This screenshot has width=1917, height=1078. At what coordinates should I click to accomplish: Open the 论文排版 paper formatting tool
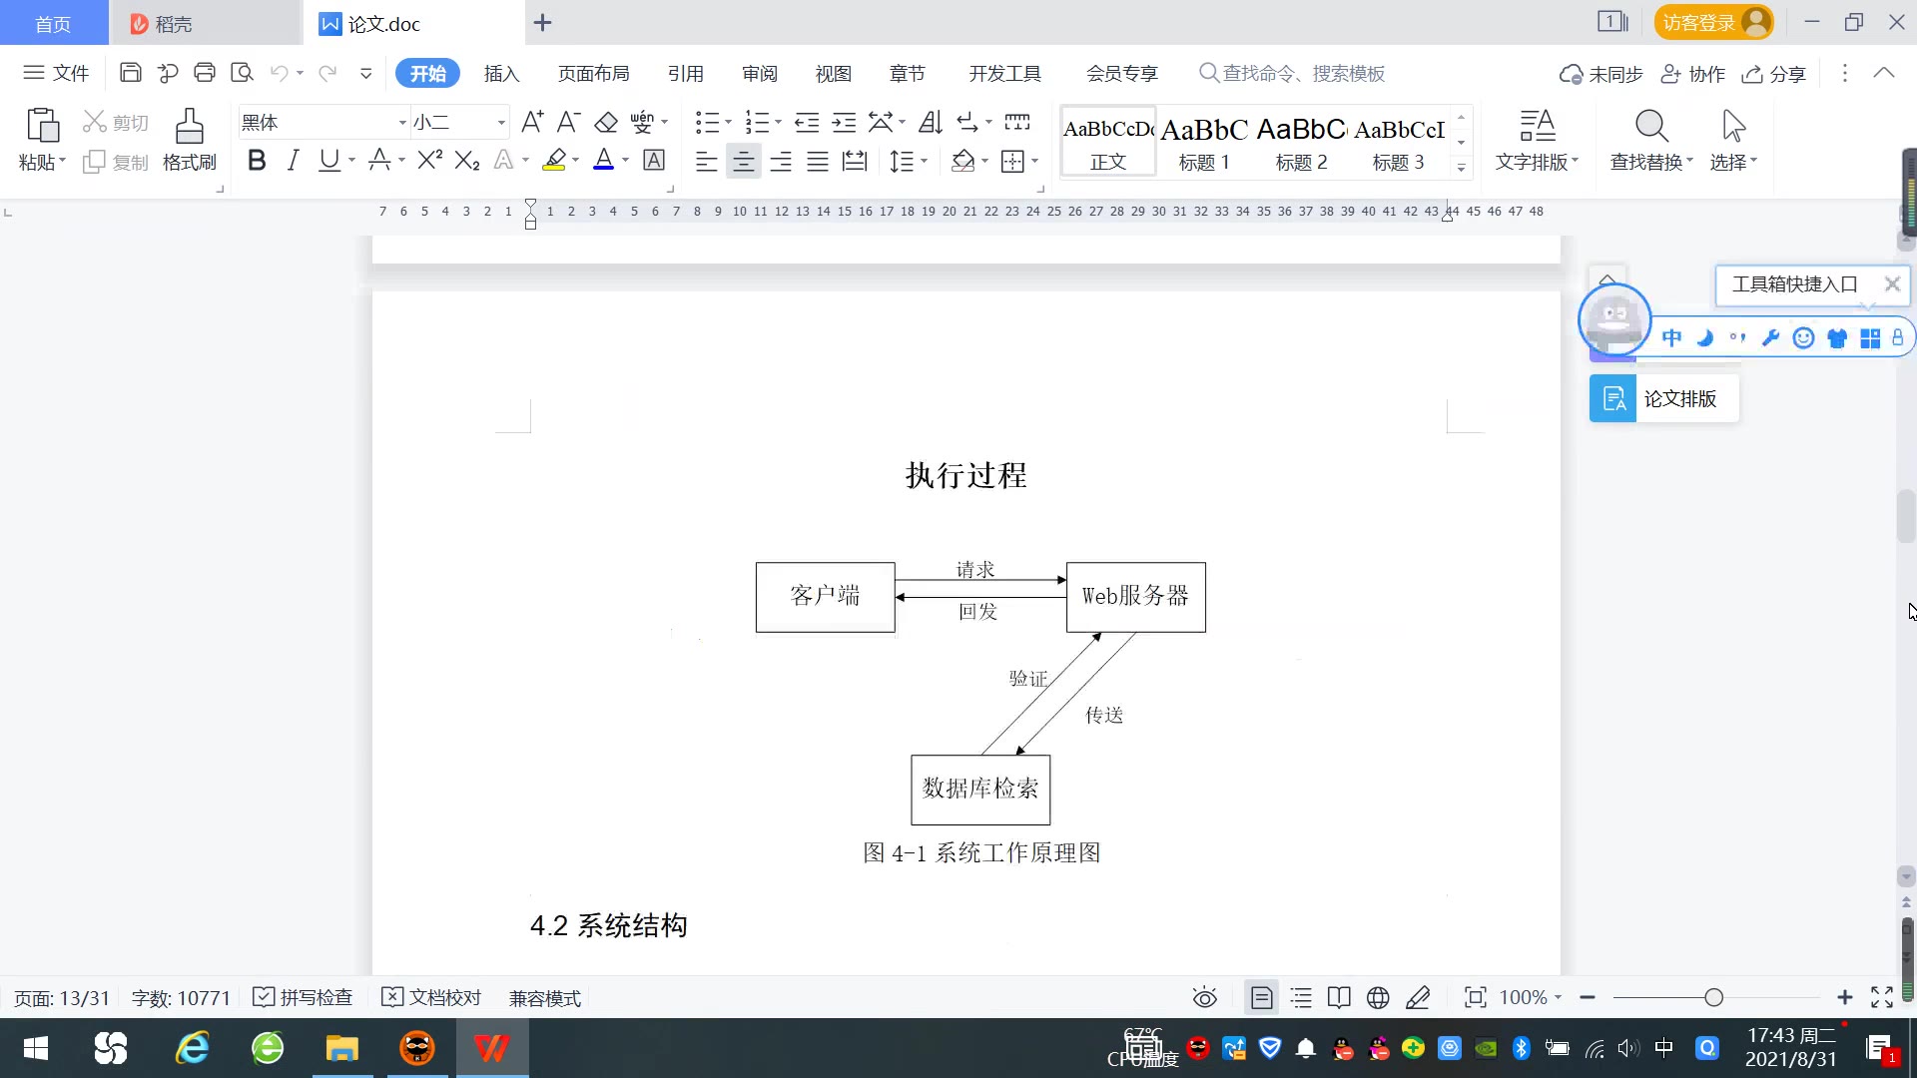tap(1664, 399)
